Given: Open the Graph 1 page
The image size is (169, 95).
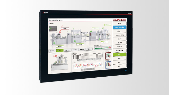Looking at the screenshot, I should 120,39.
